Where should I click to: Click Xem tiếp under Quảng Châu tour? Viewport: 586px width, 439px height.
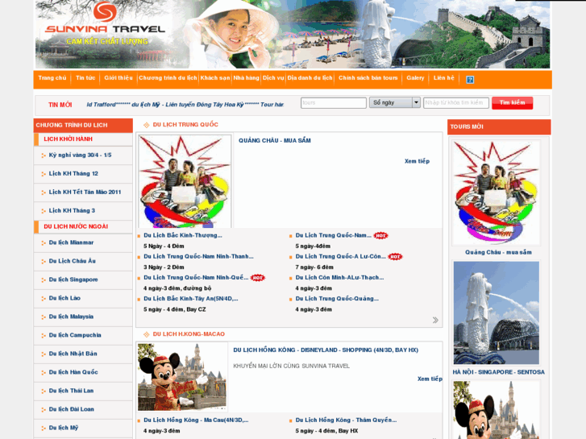tap(417, 161)
